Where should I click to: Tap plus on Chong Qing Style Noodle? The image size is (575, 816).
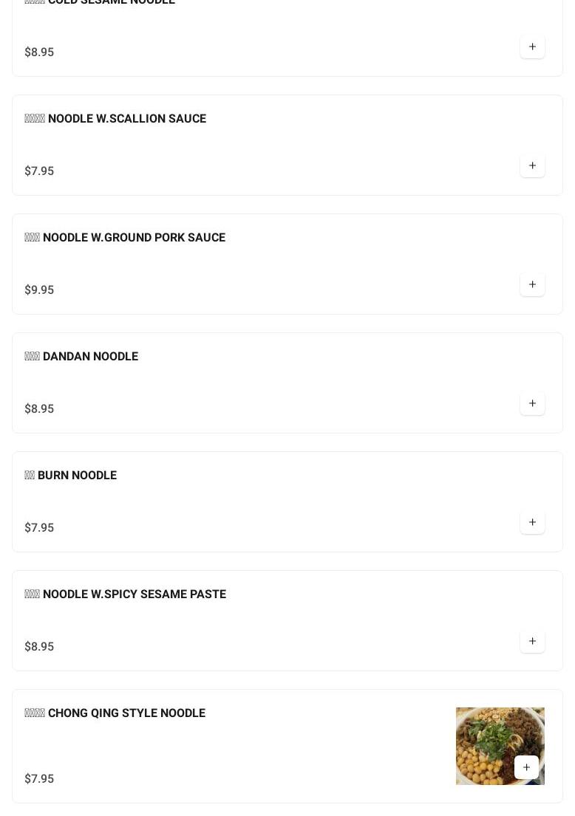click(x=526, y=767)
